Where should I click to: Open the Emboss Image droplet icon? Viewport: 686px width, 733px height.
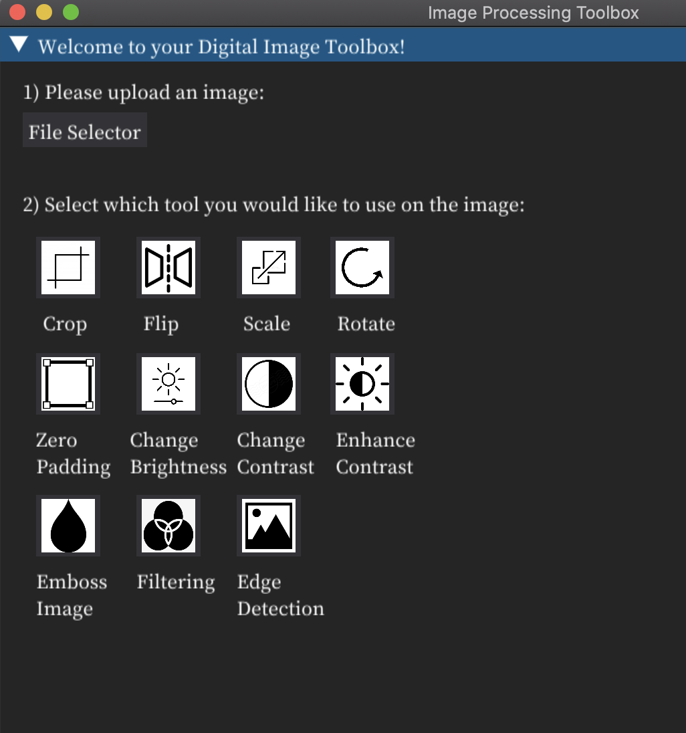click(68, 525)
